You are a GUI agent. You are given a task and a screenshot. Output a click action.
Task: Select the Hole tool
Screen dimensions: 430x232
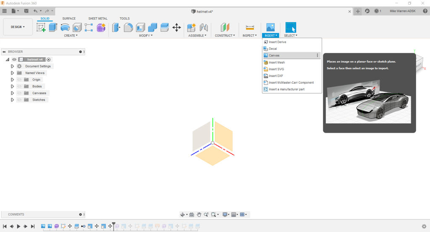click(77, 27)
